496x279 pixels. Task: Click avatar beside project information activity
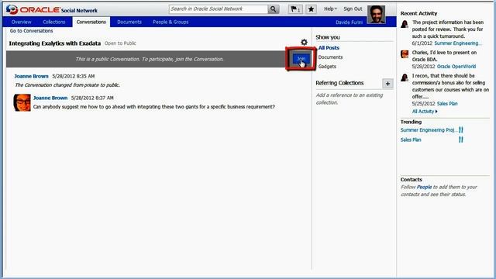(x=405, y=24)
